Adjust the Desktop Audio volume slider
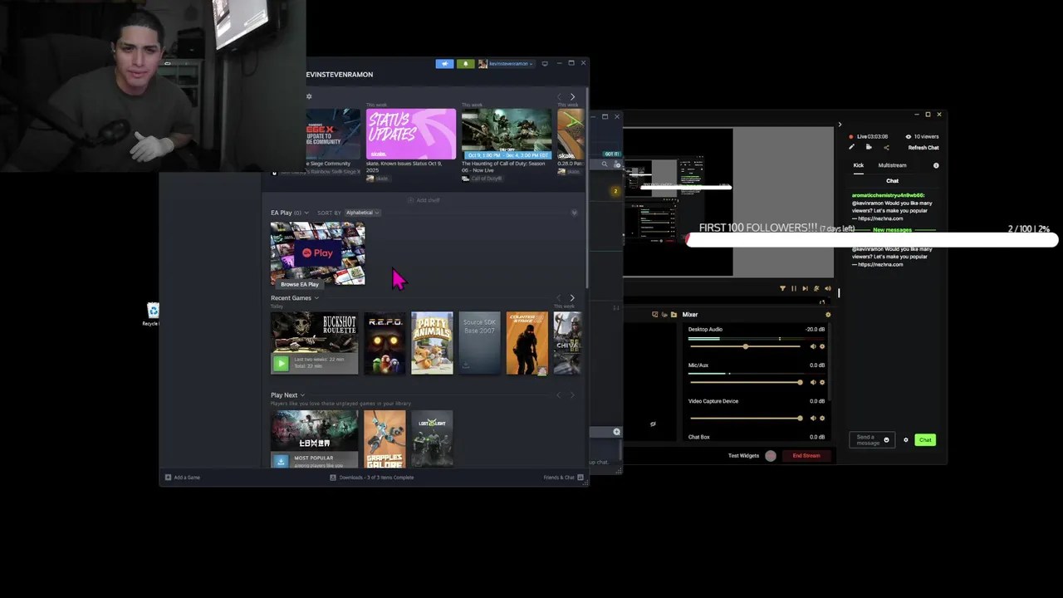 [x=745, y=346]
